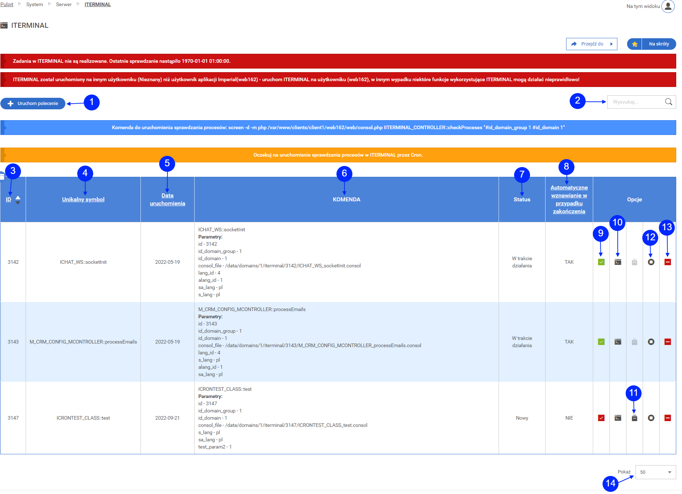
Task: Add page using Na skróty button
Action: 651,44
